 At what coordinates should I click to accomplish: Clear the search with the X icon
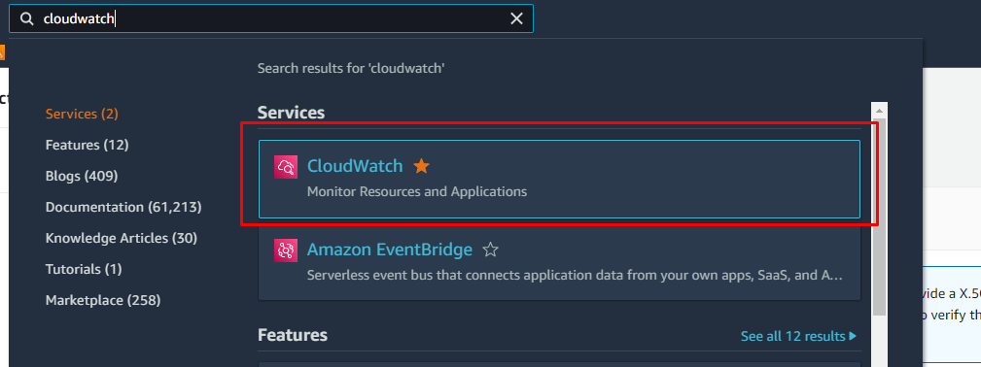click(x=516, y=18)
